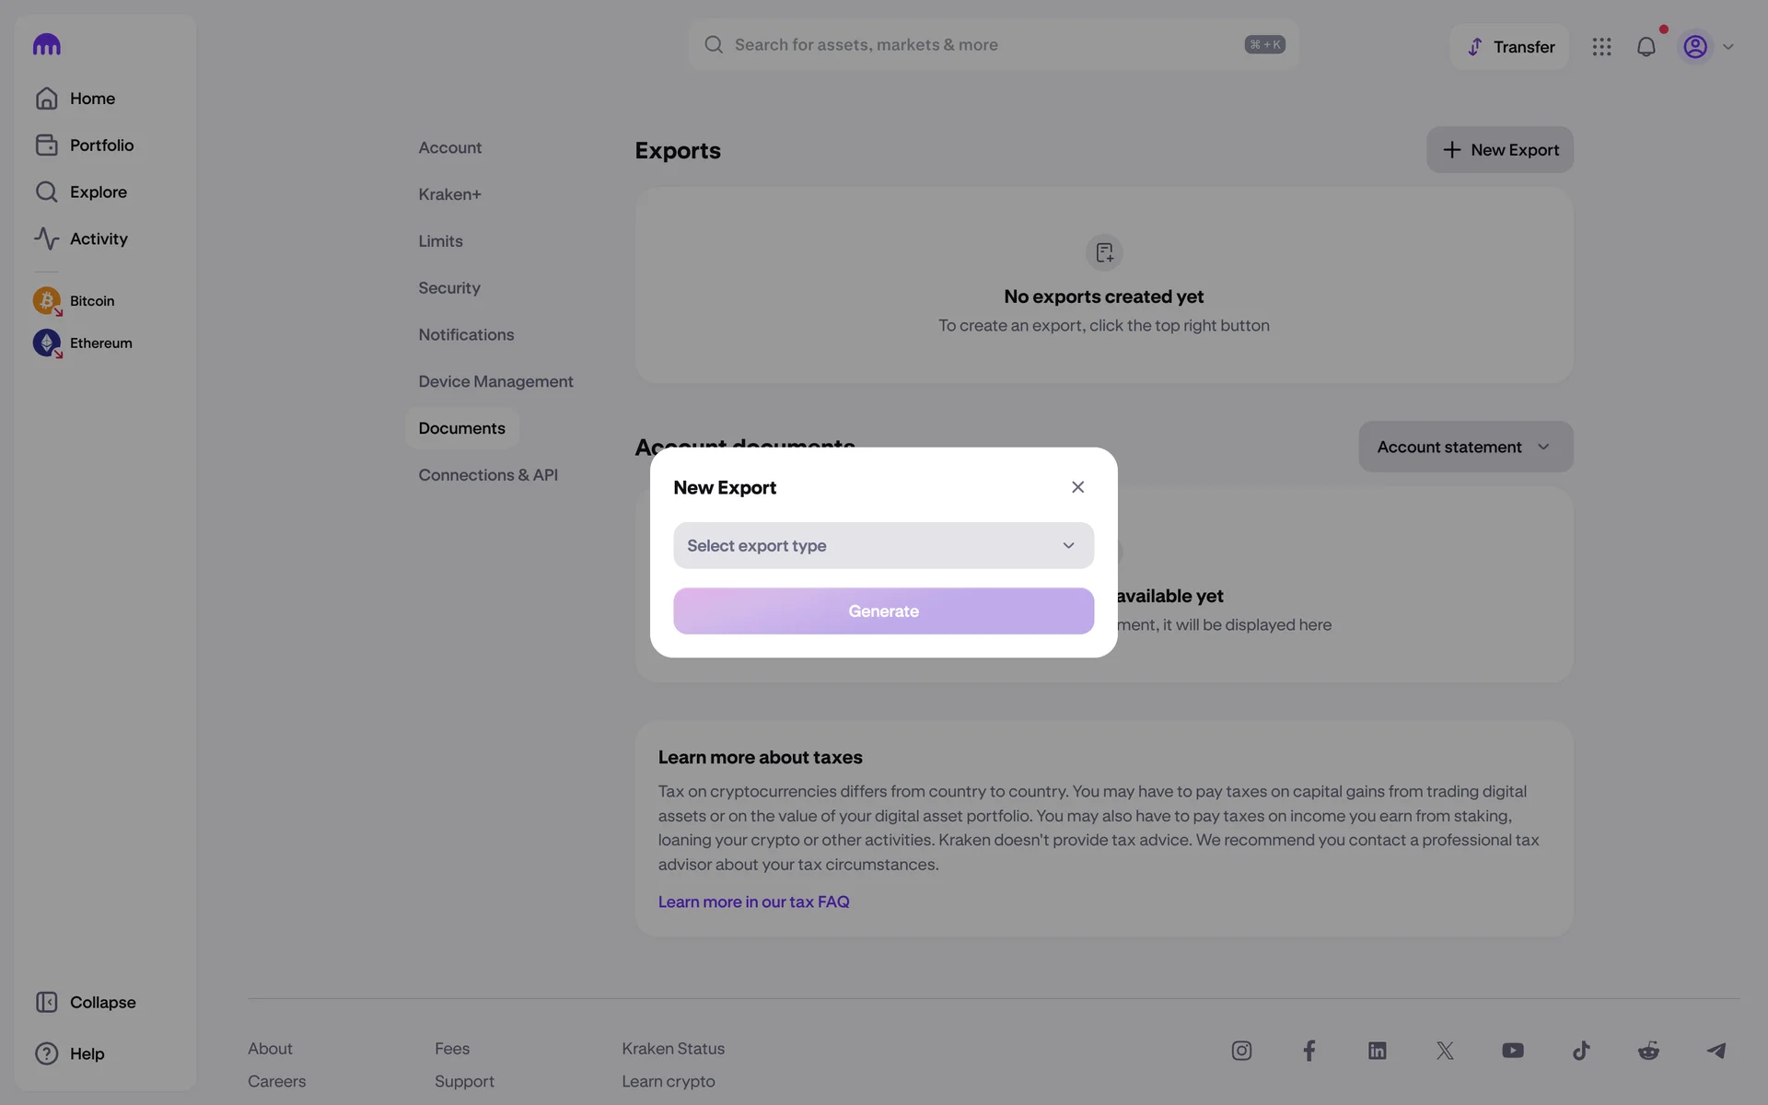Image resolution: width=1768 pixels, height=1105 pixels.
Task: Click the Instagram footer icon
Action: (1241, 1051)
